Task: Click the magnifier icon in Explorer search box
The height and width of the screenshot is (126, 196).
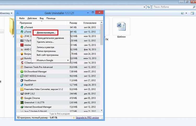Action: [194, 7]
